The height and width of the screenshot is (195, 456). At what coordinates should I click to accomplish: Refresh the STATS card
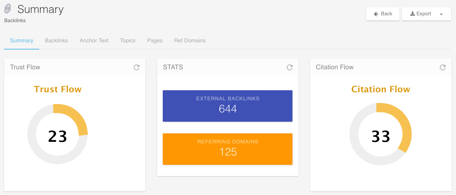click(289, 67)
